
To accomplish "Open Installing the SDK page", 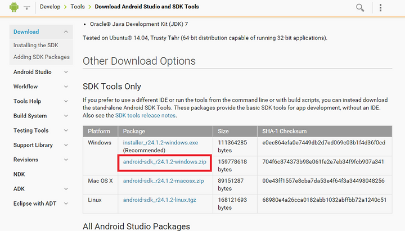I will 35,45.
